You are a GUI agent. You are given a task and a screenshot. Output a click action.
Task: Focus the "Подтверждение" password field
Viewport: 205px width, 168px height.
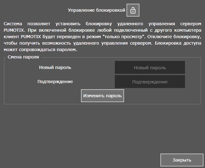coord(150,82)
